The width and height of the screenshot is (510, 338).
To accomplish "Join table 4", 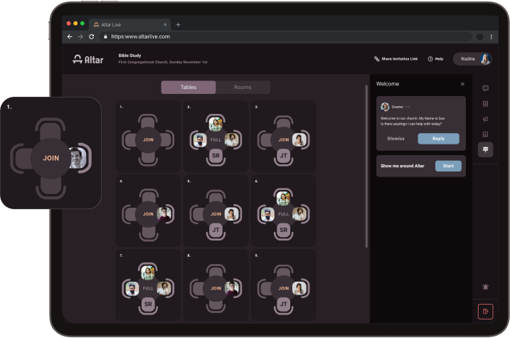I will click(x=148, y=213).
